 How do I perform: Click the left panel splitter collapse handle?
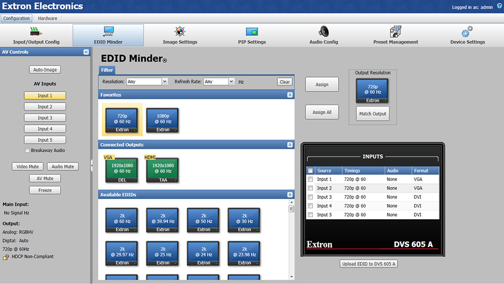(x=92, y=166)
